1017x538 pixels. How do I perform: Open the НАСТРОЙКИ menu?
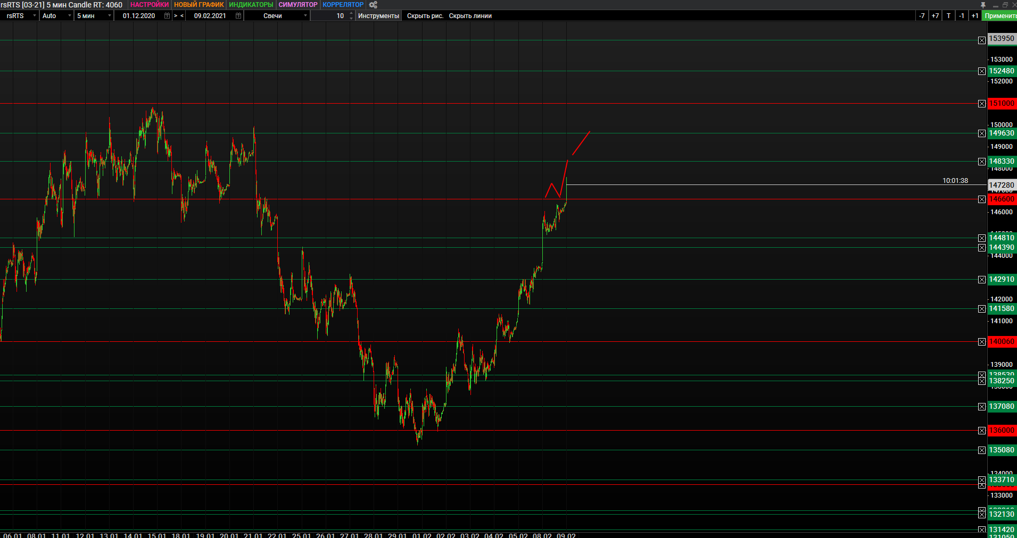[x=149, y=5]
